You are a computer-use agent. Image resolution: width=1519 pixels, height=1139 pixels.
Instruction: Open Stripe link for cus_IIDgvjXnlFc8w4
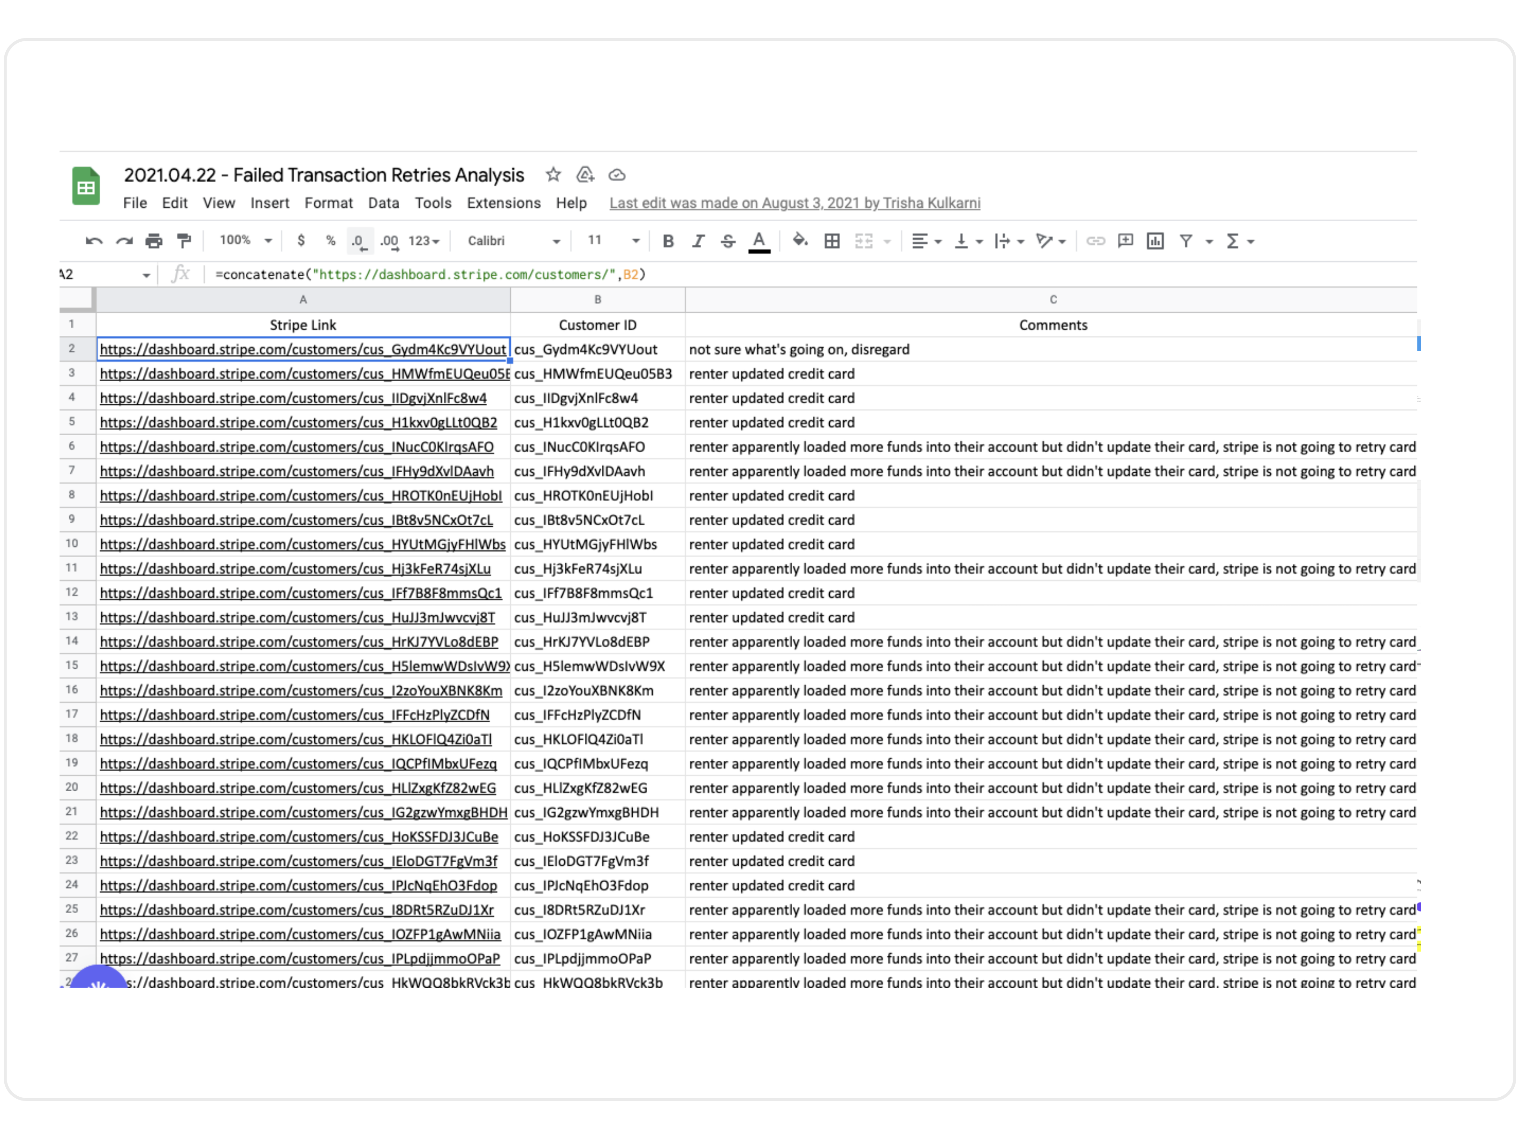click(293, 398)
